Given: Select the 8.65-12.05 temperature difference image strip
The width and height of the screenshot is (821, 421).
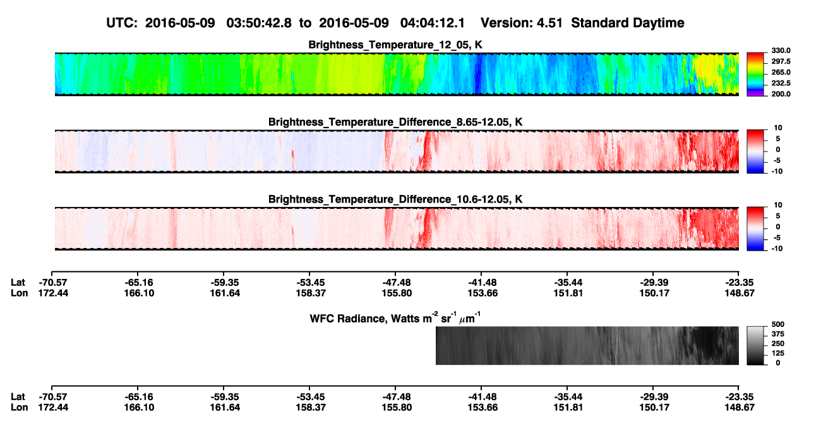Looking at the screenshot, I should click(x=397, y=151).
